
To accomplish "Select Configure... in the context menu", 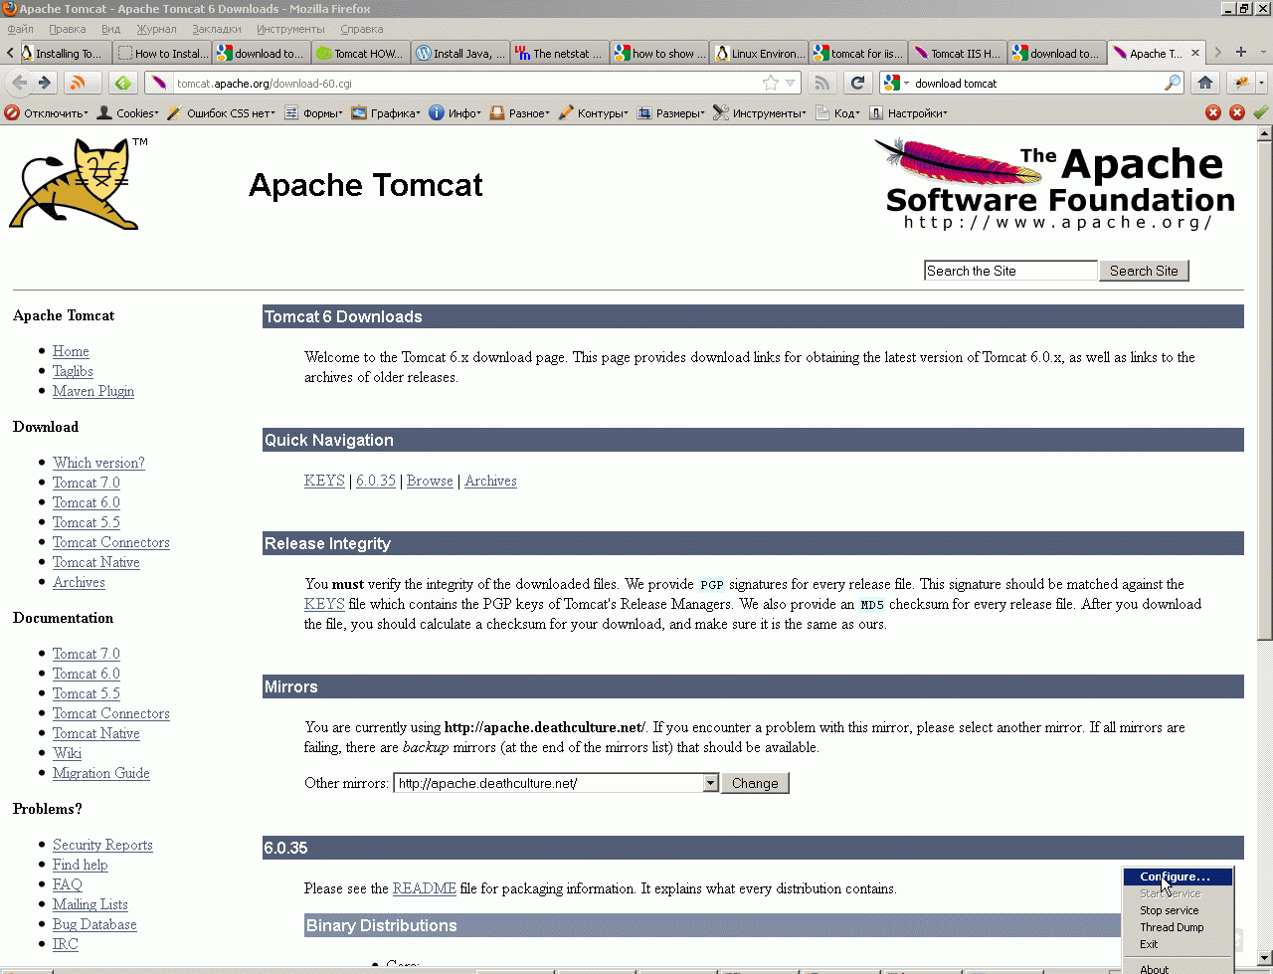I will 1178,877.
